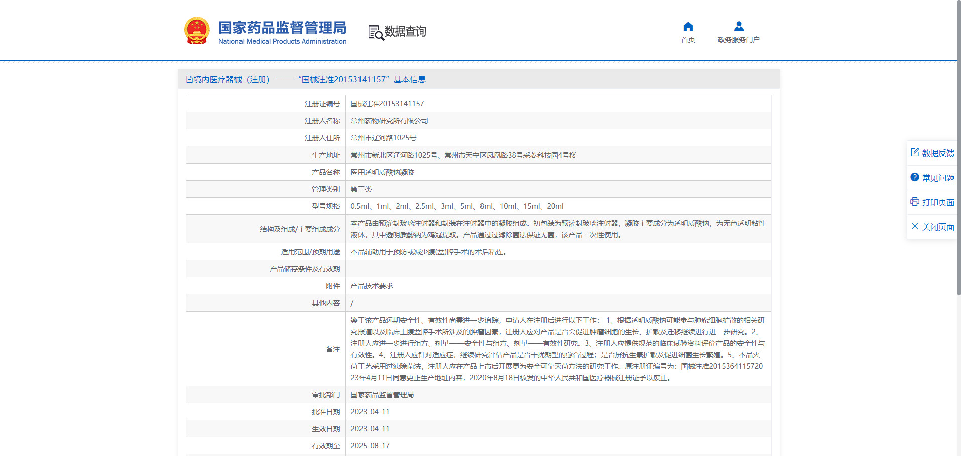Click 有效期至 value 2025-08-17
Screen dimensions: 961x456
370,446
